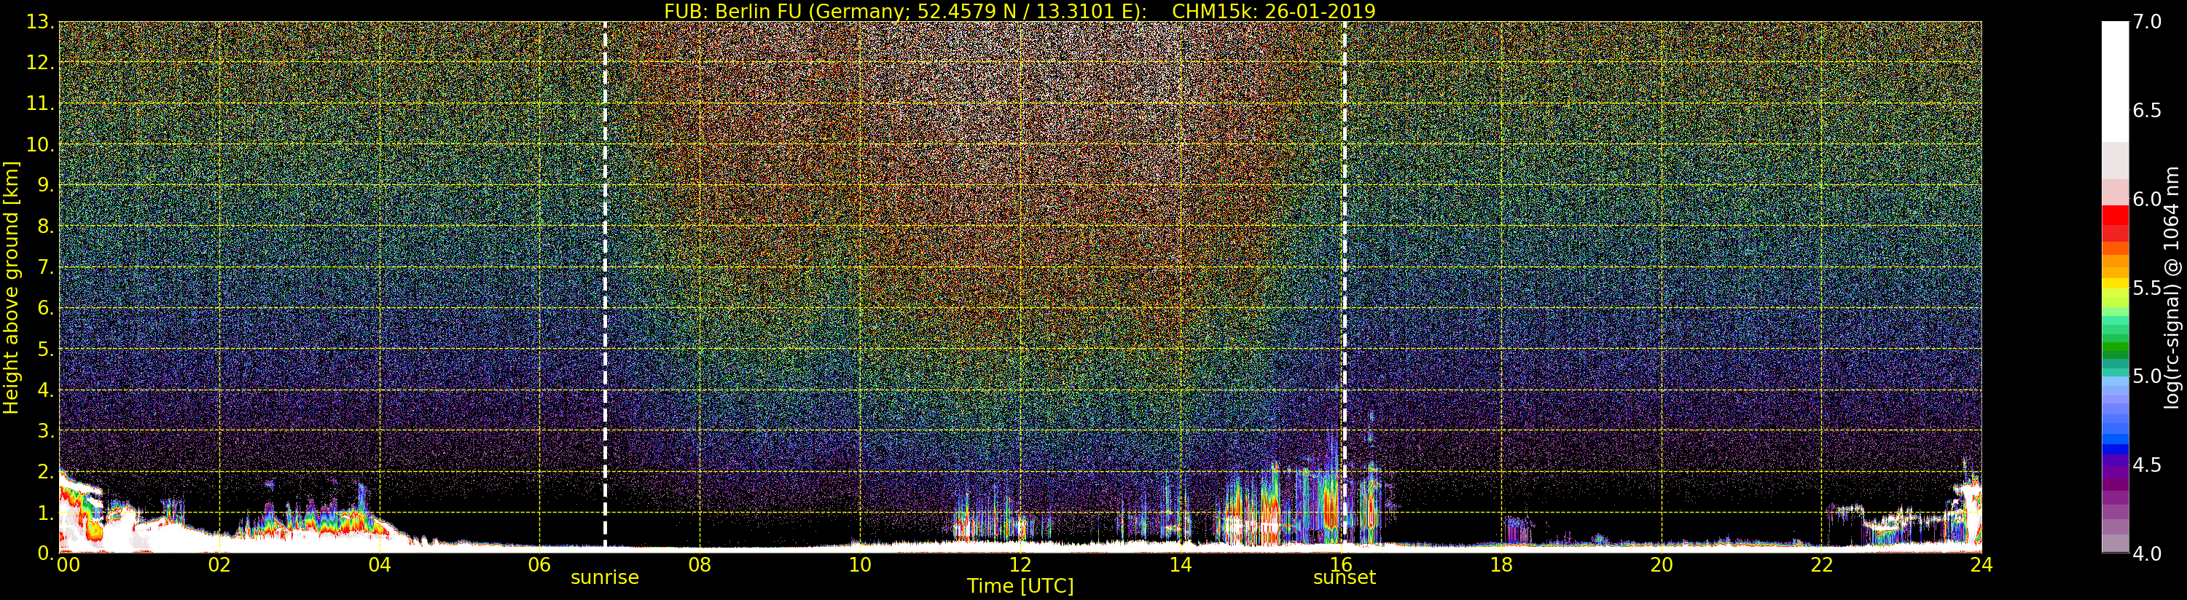2187x600 pixels.
Task: Click the time axis tick '16'
Action: 1341,564
